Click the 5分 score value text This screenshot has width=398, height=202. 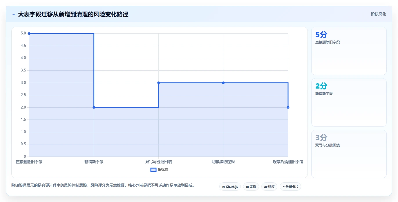coord(321,35)
